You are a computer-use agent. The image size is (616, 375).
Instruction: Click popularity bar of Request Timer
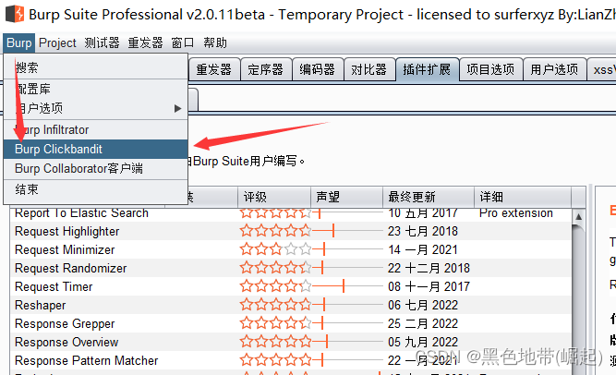344,287
